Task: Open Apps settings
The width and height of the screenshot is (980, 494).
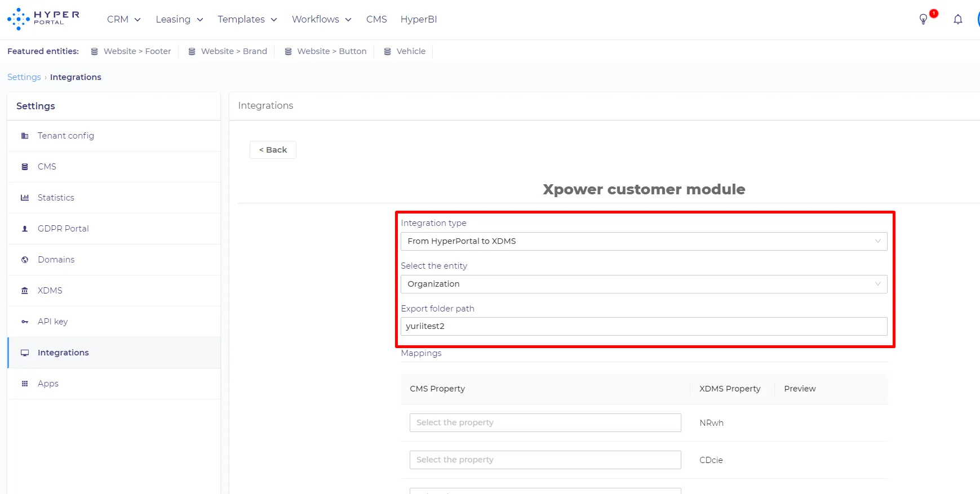Action: (x=114, y=384)
